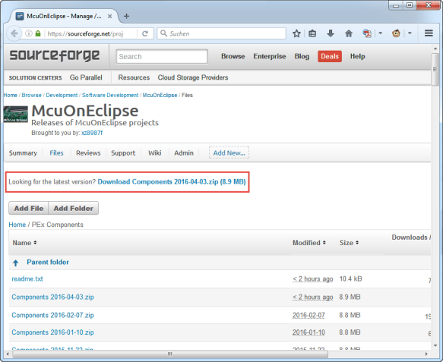Switch to the Wiki tab
443x362 pixels.
(155, 153)
